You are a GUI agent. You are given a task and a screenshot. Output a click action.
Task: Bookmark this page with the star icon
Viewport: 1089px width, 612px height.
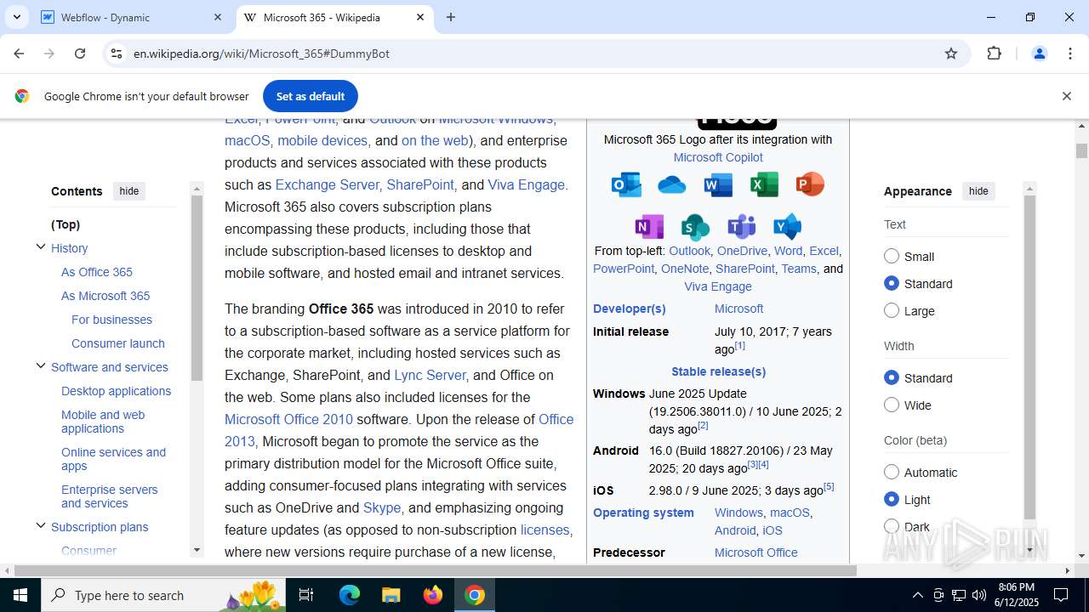(951, 54)
